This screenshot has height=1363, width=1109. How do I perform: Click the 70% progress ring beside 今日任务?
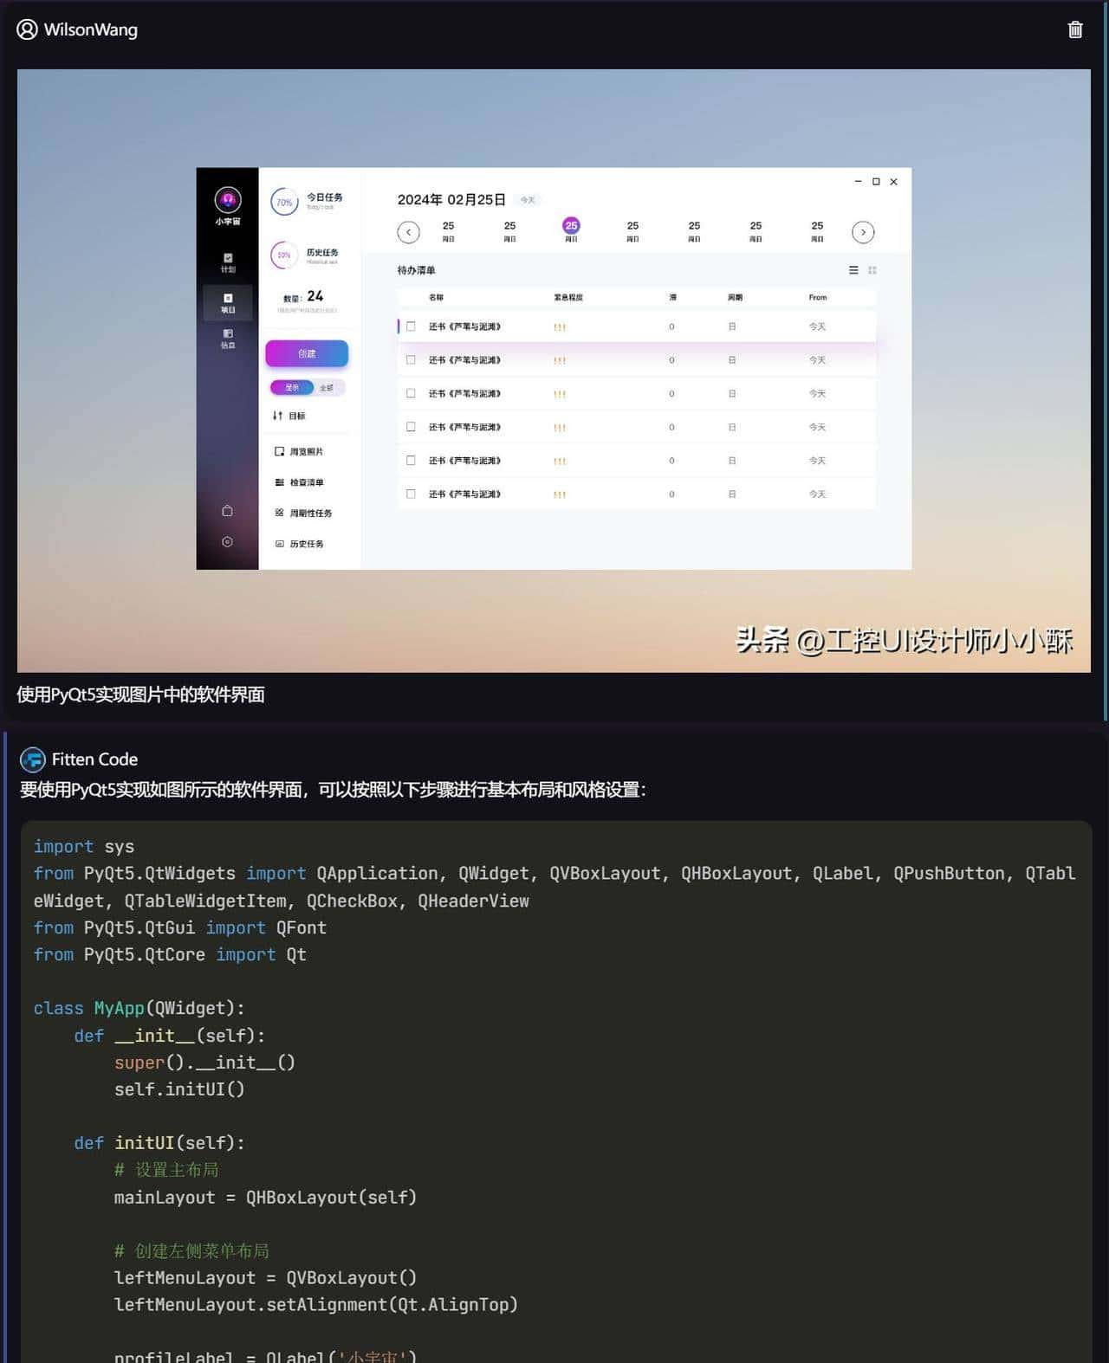pos(284,202)
